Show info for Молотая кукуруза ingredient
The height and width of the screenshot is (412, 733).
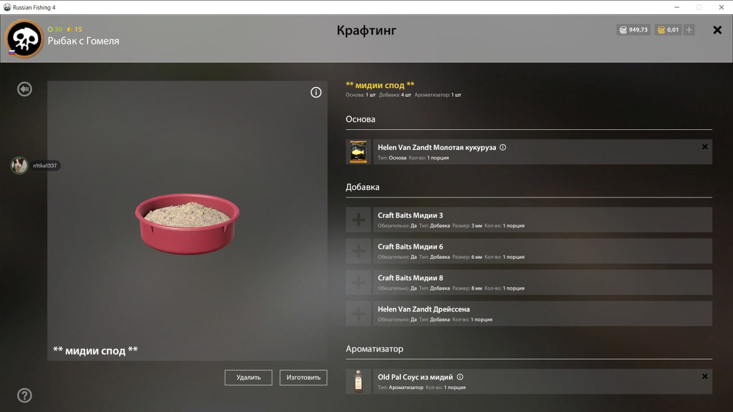point(503,147)
